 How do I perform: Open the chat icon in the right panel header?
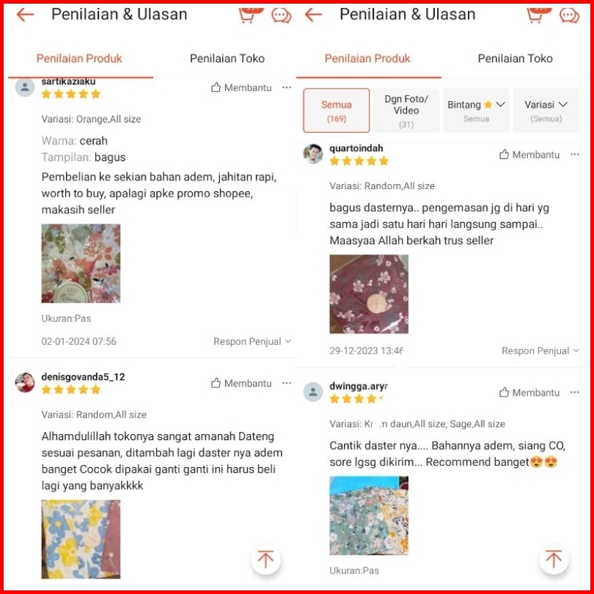(x=569, y=15)
